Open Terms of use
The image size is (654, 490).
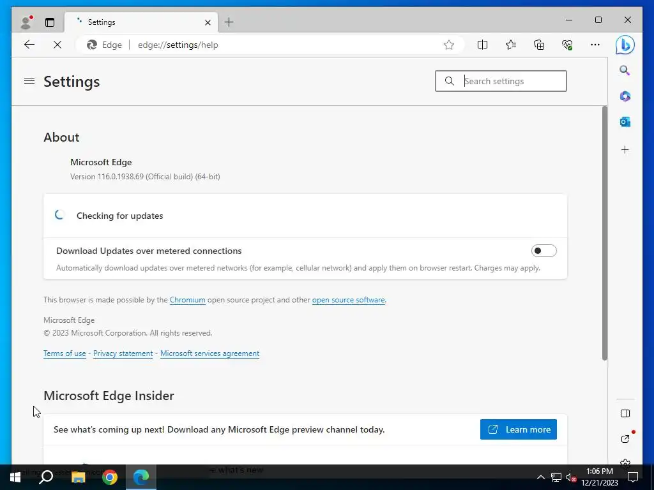[x=65, y=353]
